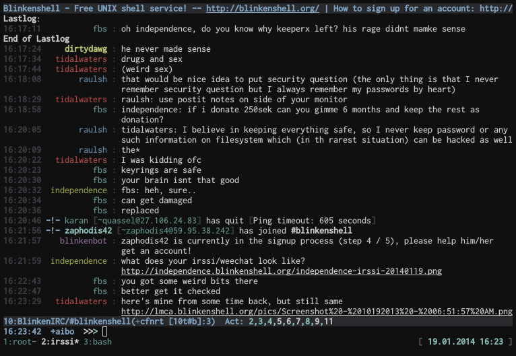Viewport: 516px width, 356px height.
Task: Click the 16:21:57 timestamp beside blinkenbot
Action: pos(23,241)
